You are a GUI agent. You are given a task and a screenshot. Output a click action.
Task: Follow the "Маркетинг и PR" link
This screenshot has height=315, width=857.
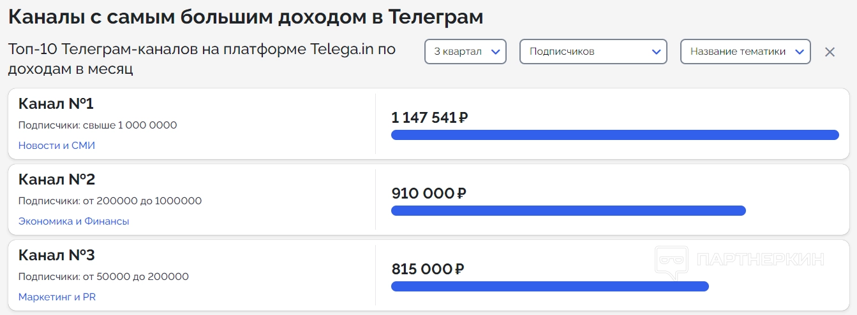click(x=57, y=297)
